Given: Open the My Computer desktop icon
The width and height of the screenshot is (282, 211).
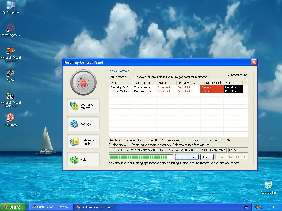Looking at the screenshot, I should point(10,7).
